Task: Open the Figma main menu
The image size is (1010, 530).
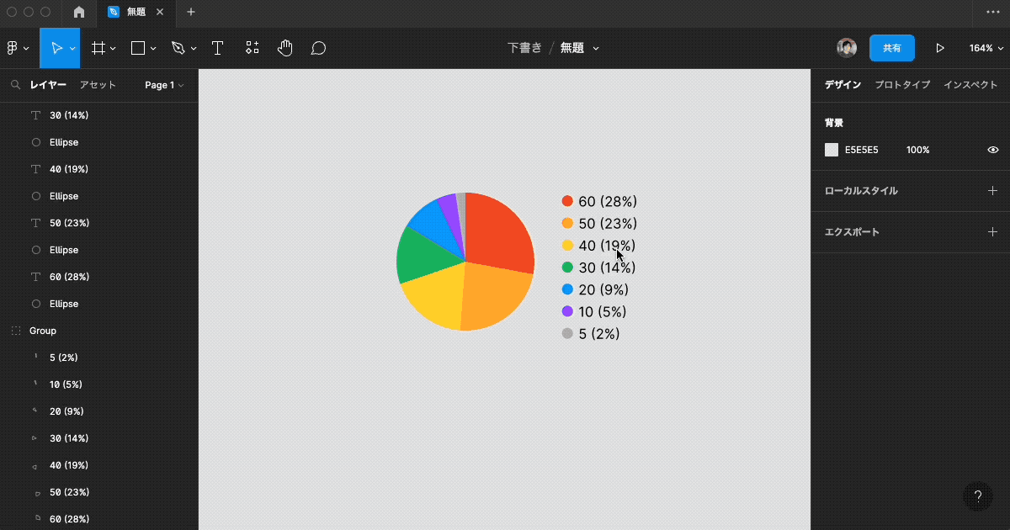Action: (13, 48)
